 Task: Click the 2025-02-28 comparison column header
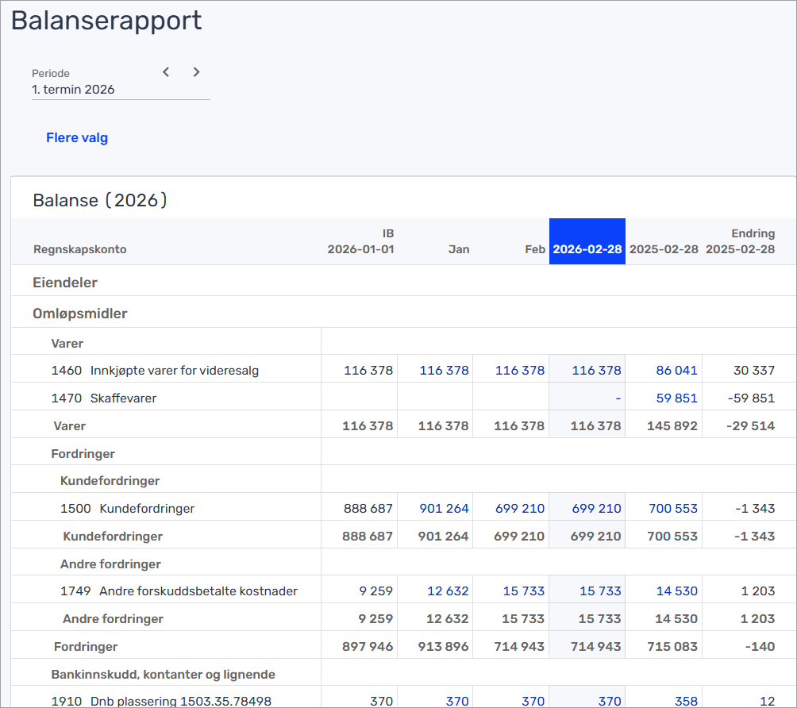pos(664,249)
